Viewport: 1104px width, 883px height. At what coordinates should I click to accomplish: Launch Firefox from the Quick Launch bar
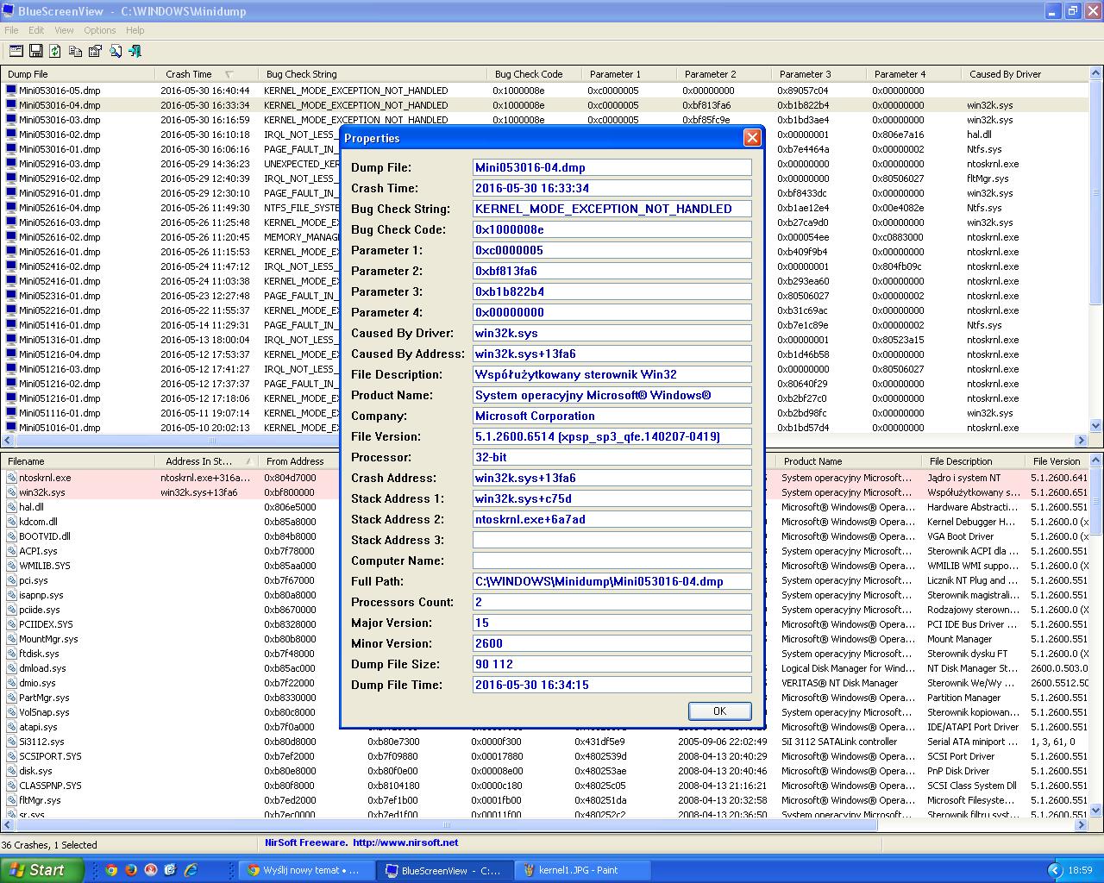pos(131,870)
